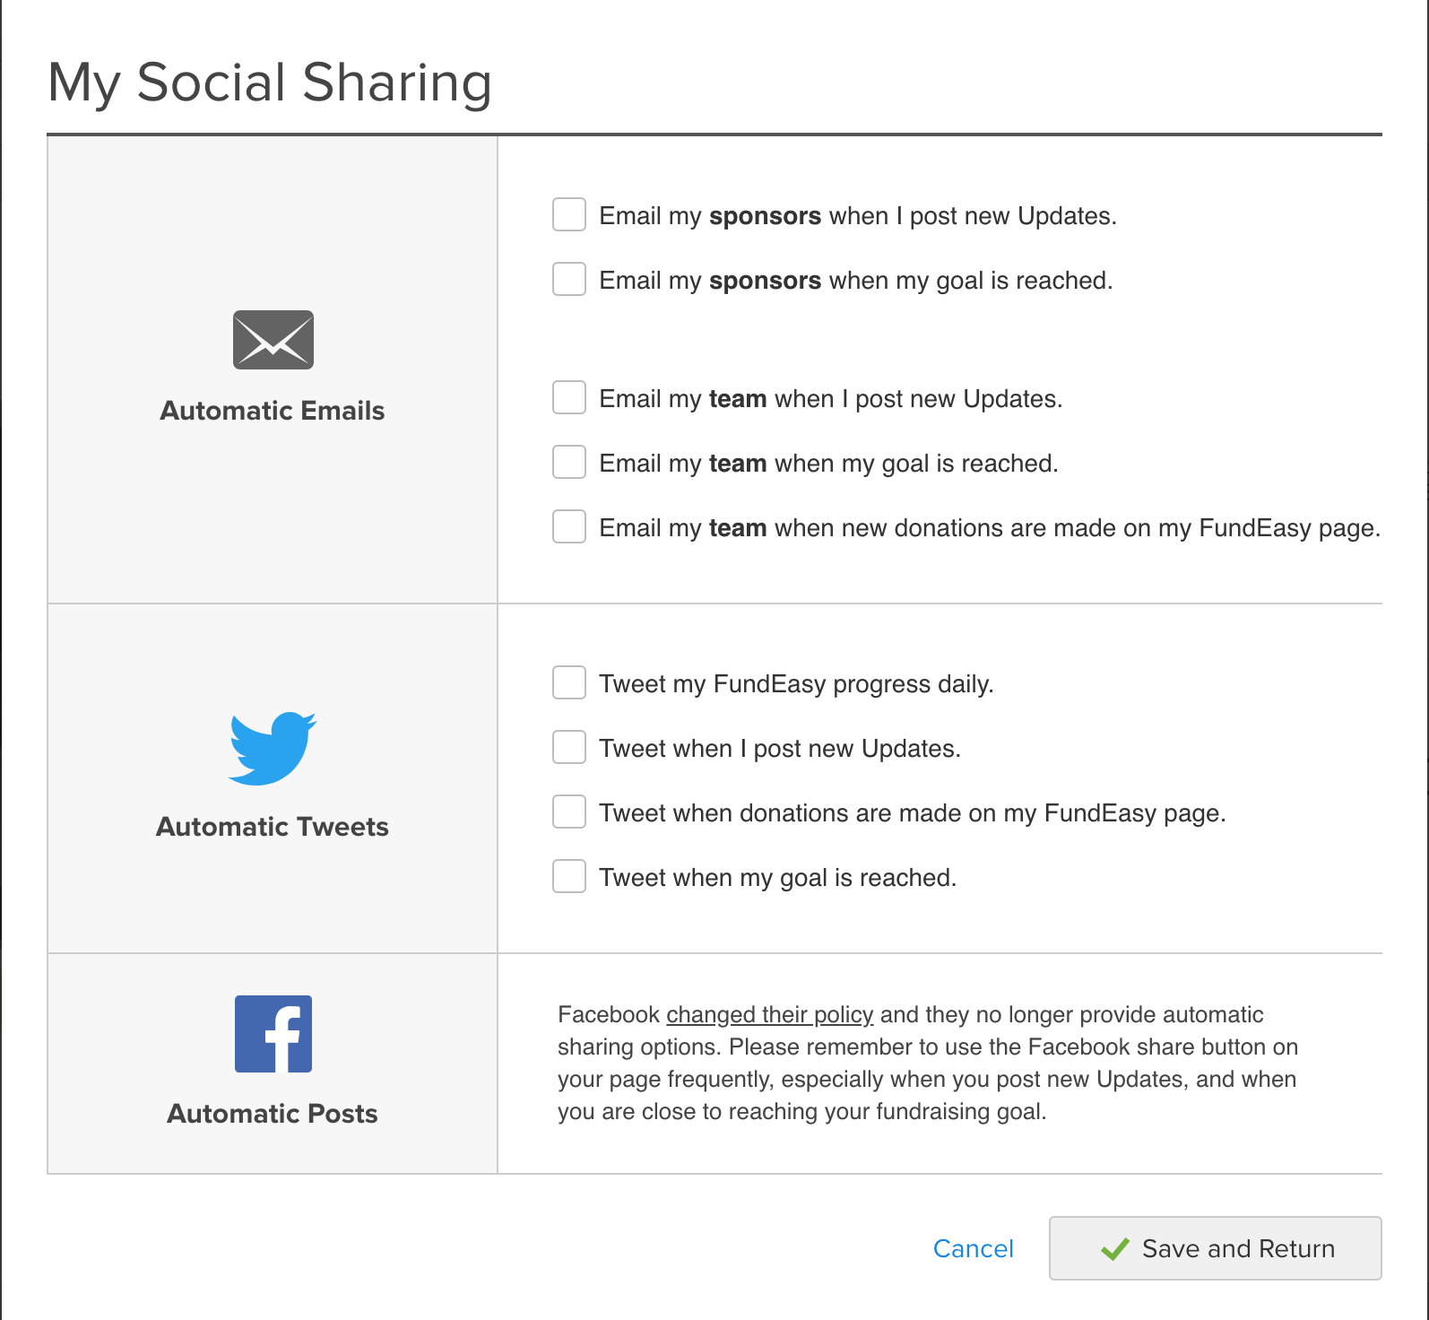Click the green checkmark on Save button
The width and height of the screenshot is (1429, 1320).
(1115, 1248)
